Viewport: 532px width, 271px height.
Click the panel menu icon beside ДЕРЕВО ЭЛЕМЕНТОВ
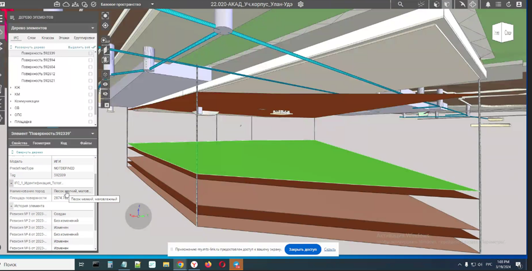pyautogui.click(x=12, y=17)
